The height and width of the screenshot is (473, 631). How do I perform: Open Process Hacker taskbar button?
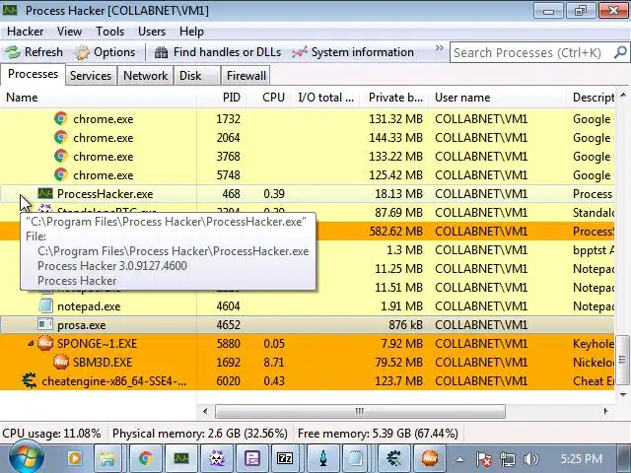click(x=181, y=458)
